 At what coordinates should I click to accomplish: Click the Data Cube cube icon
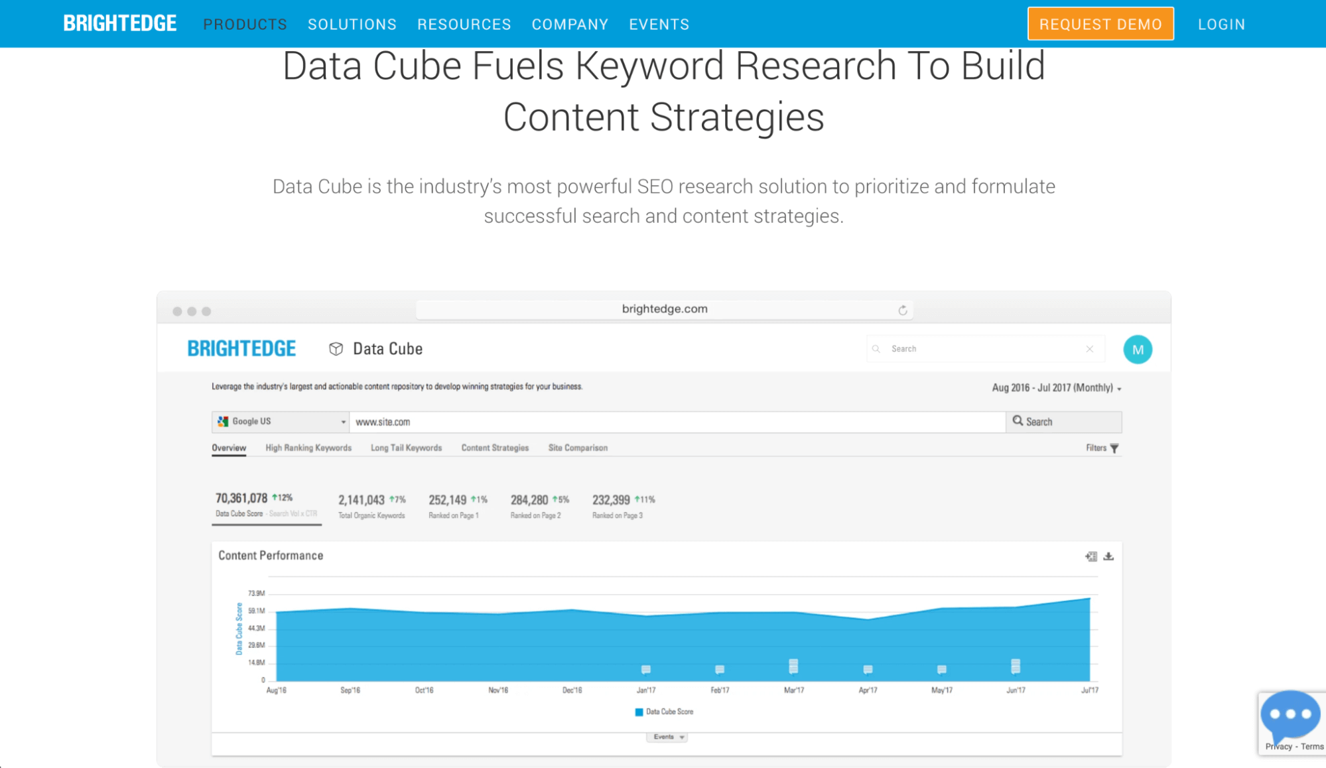[336, 349]
